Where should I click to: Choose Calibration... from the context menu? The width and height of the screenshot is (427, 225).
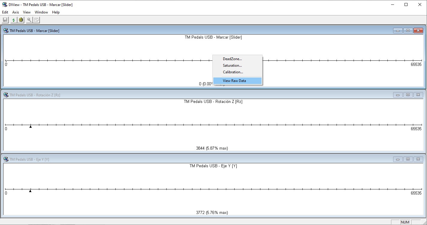coord(237,72)
